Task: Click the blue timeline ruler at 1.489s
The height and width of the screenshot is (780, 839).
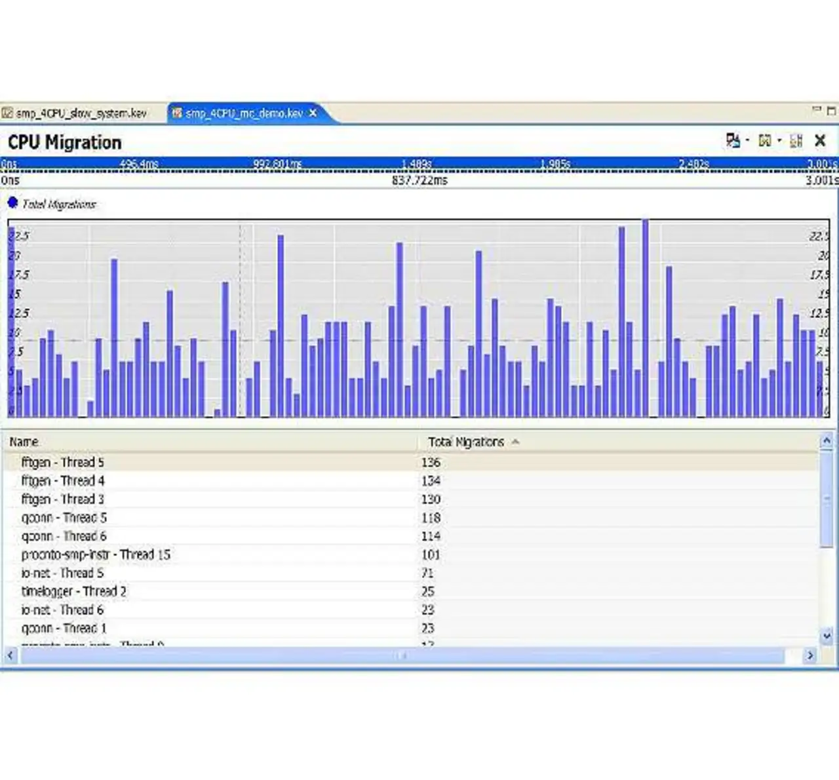Action: point(416,163)
